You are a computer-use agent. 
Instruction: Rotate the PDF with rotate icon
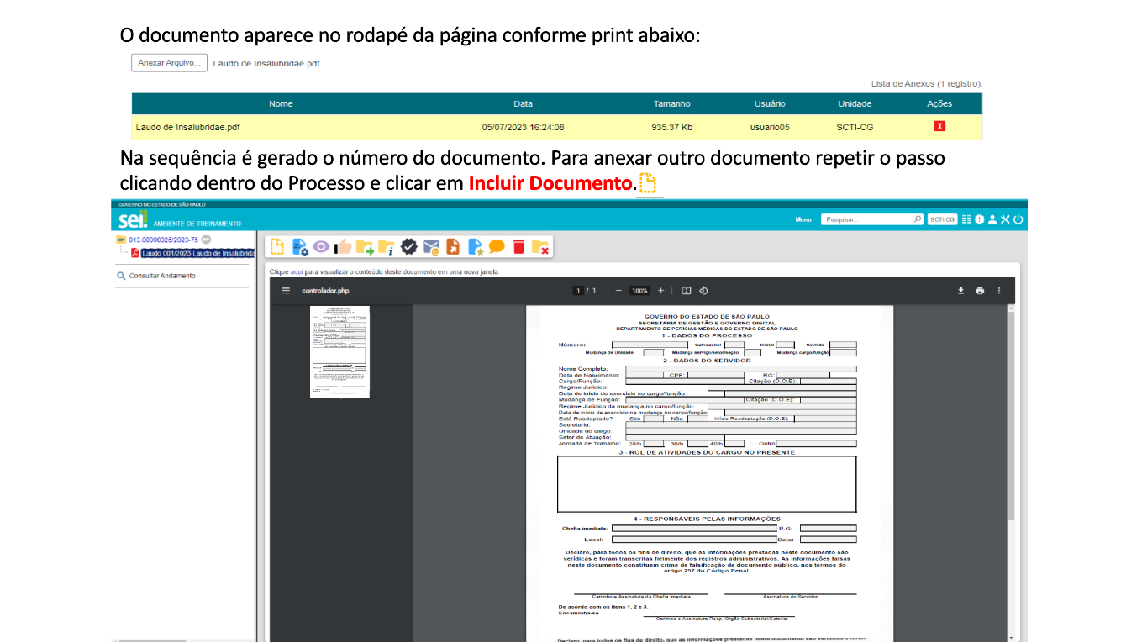click(x=704, y=291)
